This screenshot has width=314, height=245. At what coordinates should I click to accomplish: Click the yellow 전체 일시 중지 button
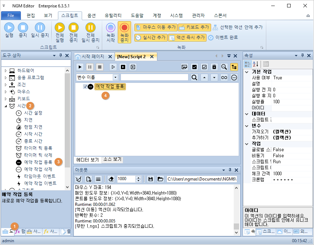coord(91,32)
